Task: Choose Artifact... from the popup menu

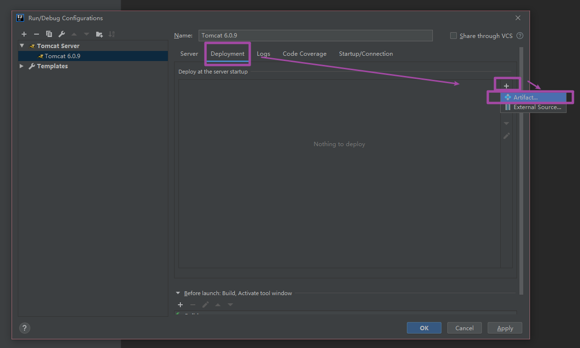Action: 533,98
